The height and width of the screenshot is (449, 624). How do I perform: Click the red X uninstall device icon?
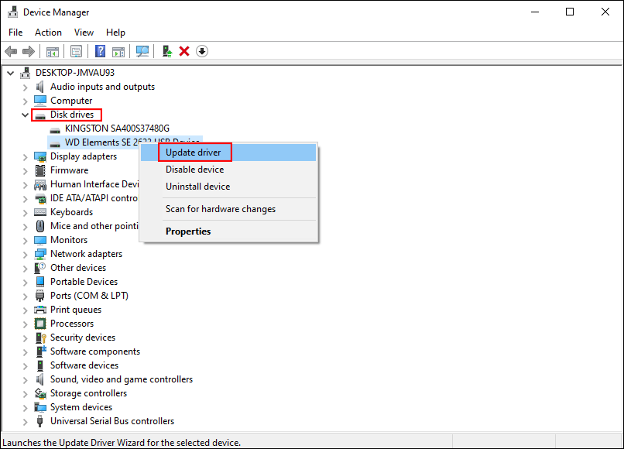pyautogui.click(x=184, y=51)
